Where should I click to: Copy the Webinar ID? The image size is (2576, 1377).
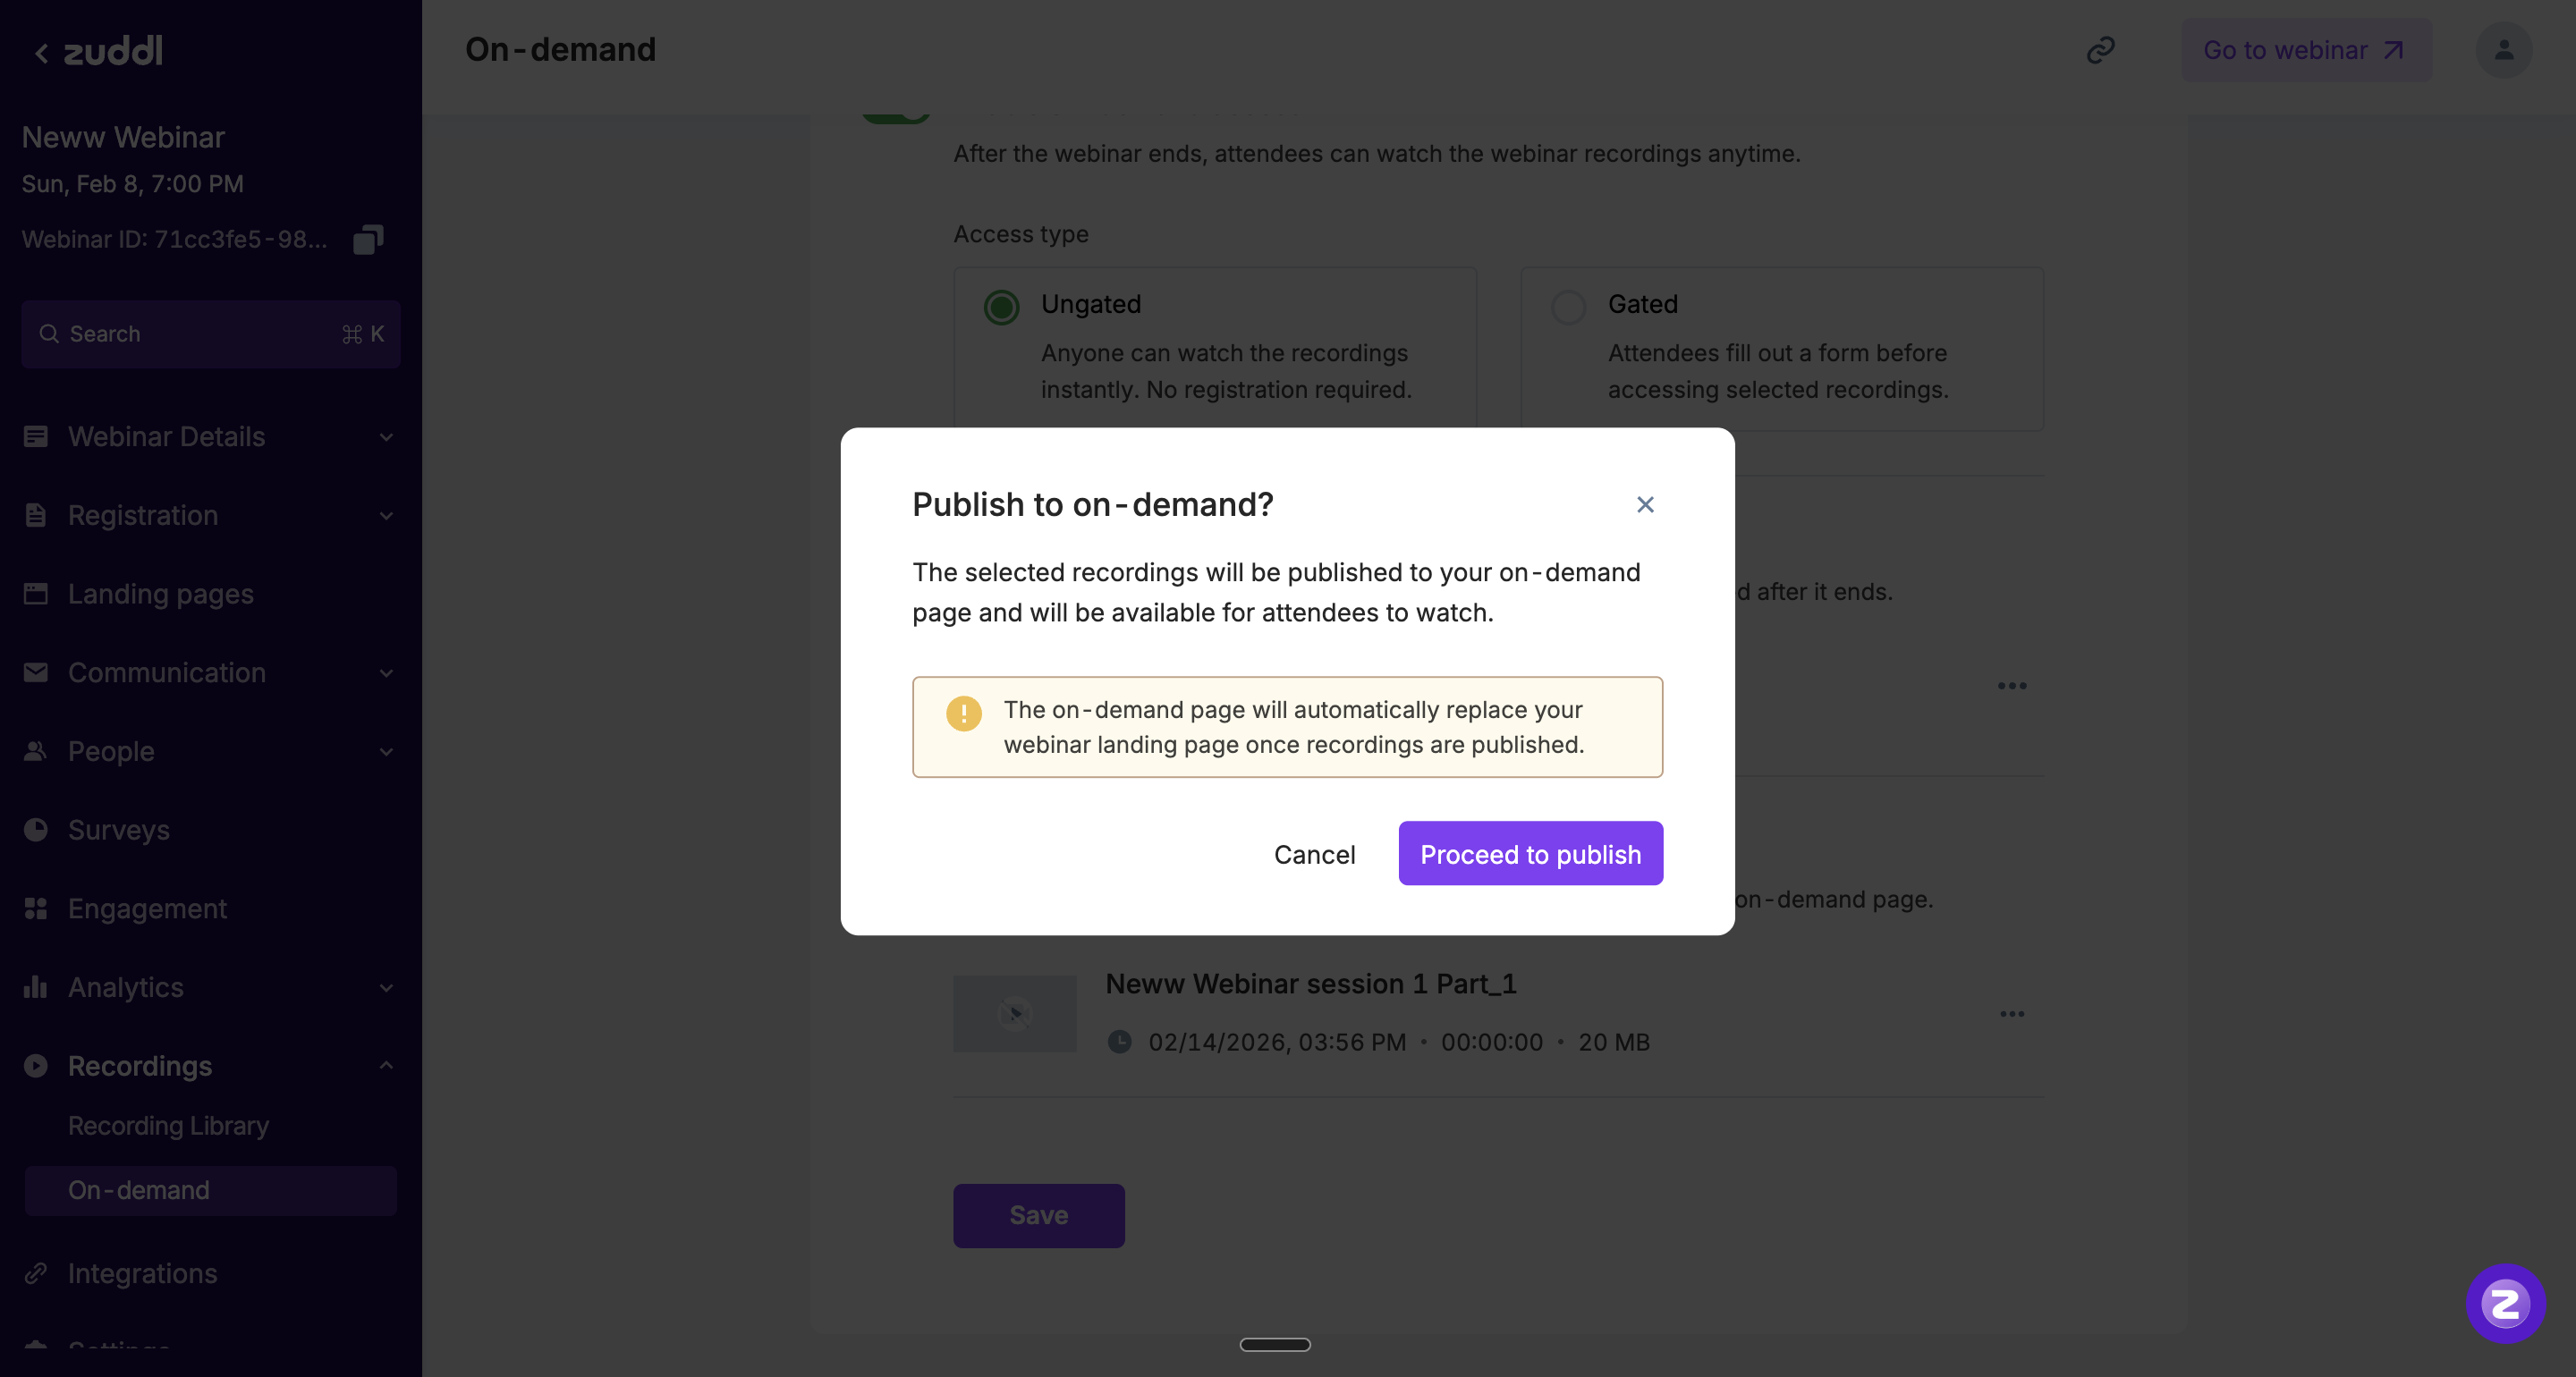click(368, 240)
